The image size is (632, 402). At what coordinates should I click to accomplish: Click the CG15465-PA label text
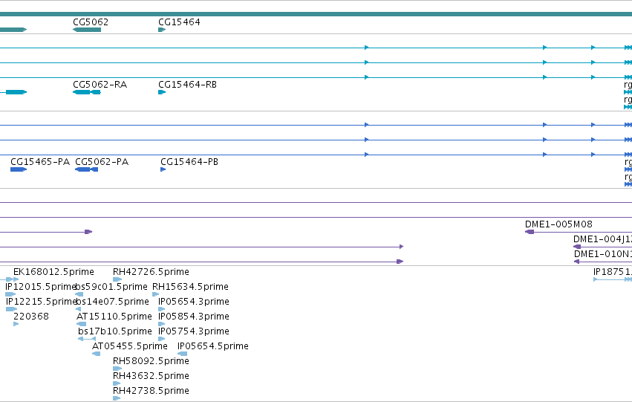pos(40,162)
